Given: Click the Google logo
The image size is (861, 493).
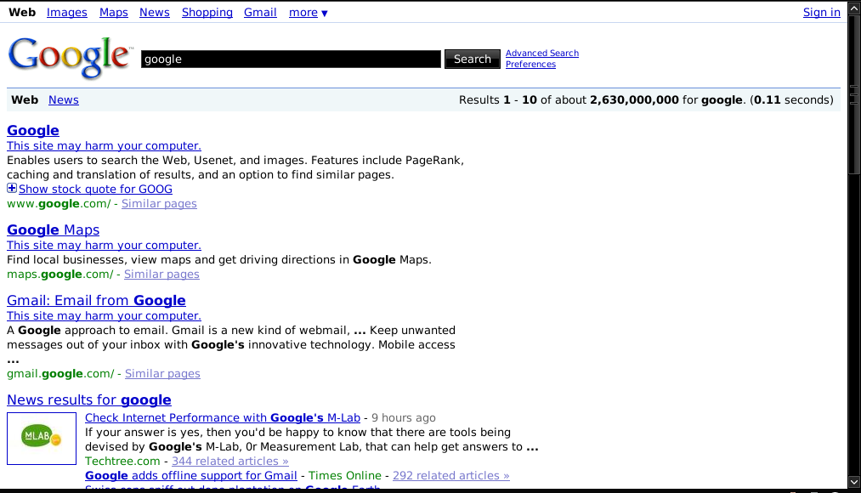Looking at the screenshot, I should pyautogui.click(x=71, y=57).
